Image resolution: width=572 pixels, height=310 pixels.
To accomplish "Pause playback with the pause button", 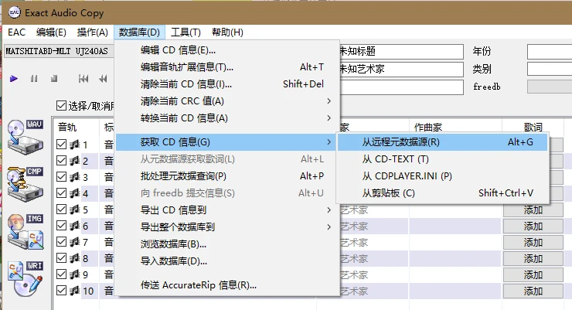I will tap(34, 78).
